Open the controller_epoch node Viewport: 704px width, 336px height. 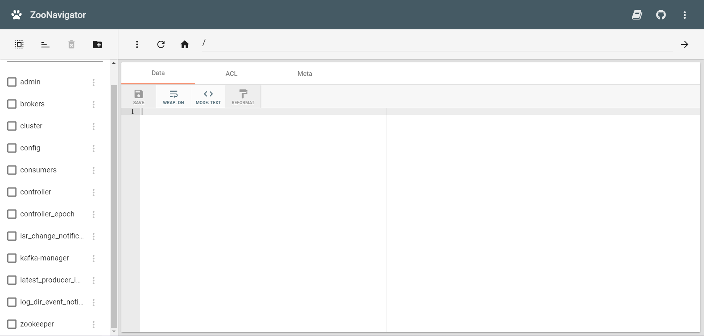47,214
